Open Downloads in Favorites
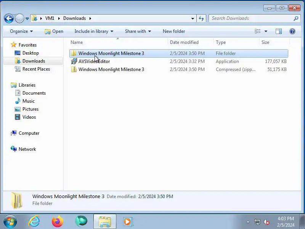The height and width of the screenshot is (229, 305). pos(34,61)
